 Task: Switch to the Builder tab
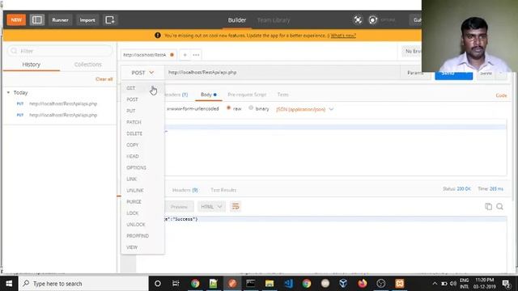(237, 20)
